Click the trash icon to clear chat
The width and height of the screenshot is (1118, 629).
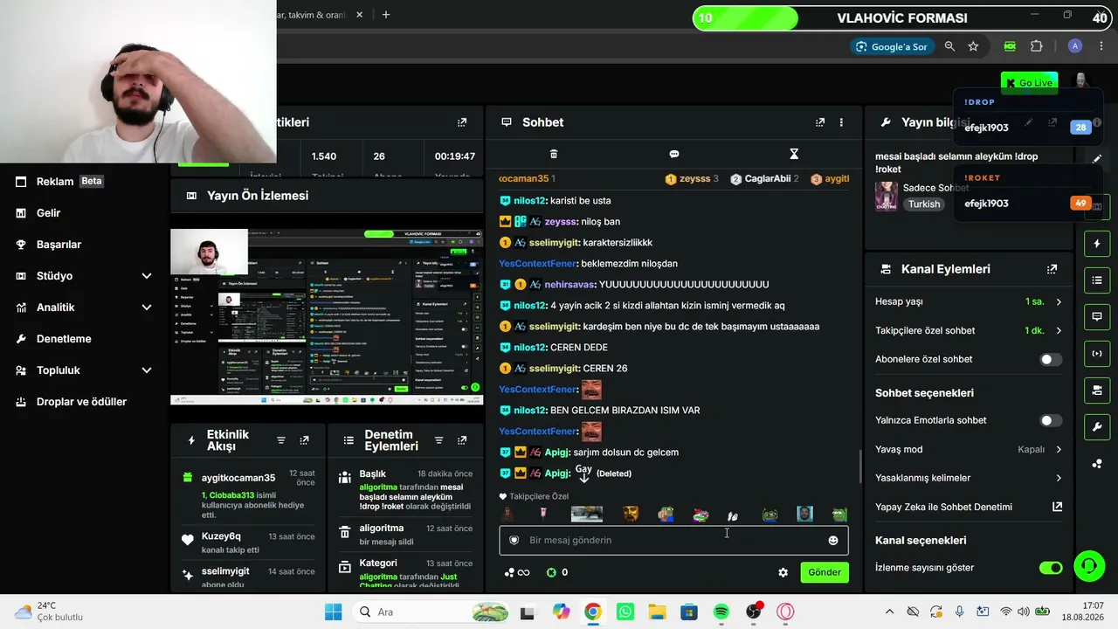pos(554,154)
